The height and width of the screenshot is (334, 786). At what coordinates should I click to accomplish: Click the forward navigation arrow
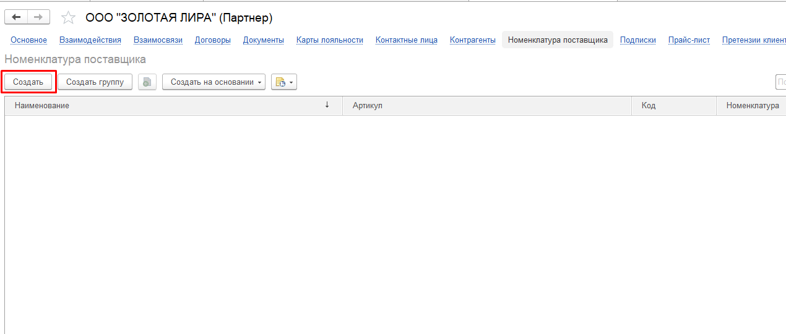pos(38,17)
